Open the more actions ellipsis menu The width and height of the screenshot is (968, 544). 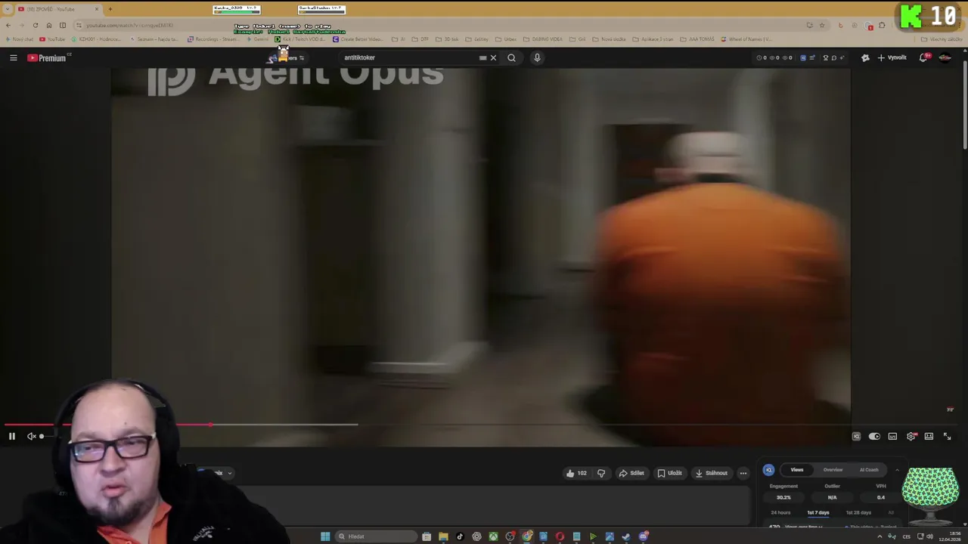pyautogui.click(x=743, y=473)
